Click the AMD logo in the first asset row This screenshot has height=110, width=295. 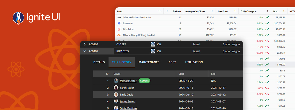[x=119, y=17]
